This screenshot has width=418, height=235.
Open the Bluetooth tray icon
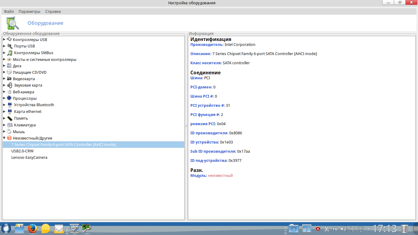click(352, 229)
